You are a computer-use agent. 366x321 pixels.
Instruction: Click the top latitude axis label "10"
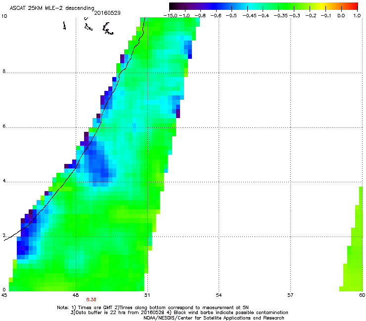point(4,16)
